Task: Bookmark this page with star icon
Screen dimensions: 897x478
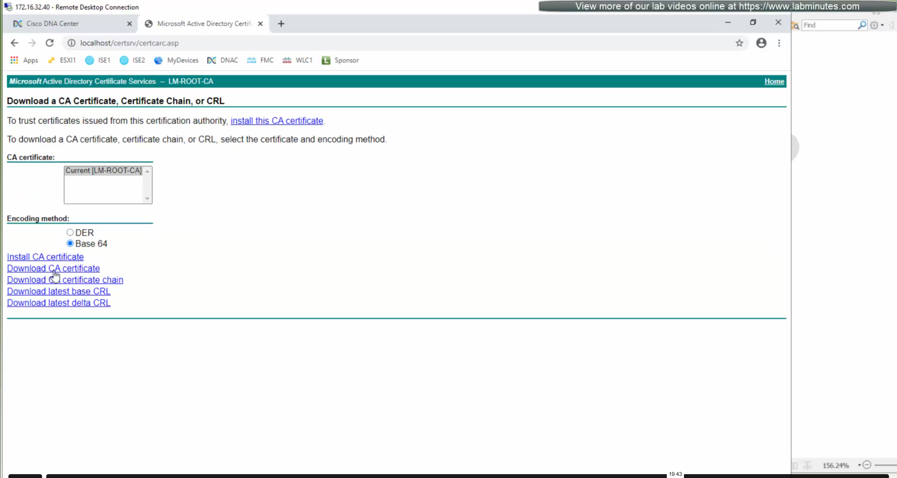Action: (x=739, y=43)
